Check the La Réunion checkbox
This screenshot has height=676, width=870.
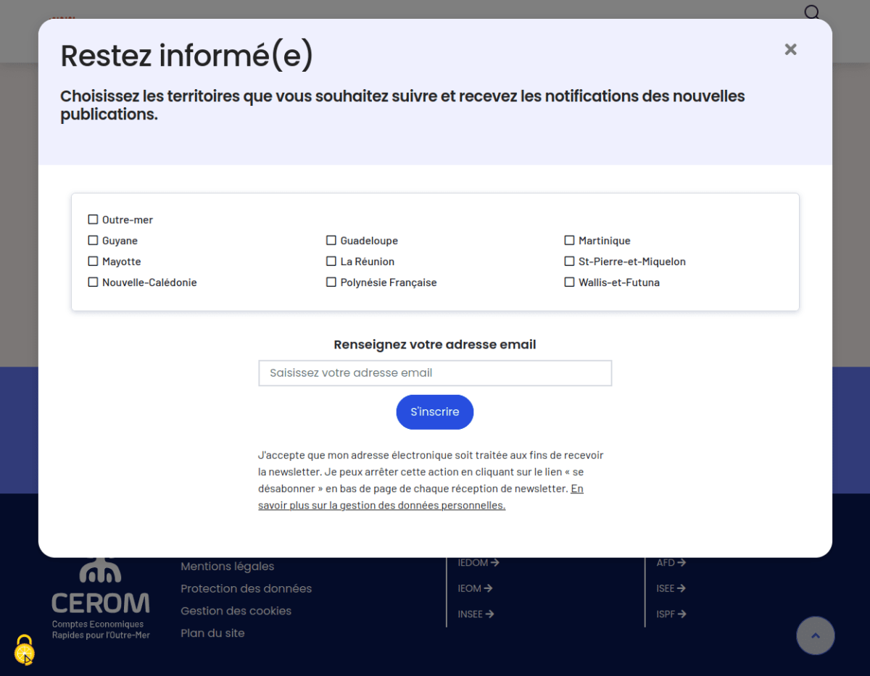331,262
